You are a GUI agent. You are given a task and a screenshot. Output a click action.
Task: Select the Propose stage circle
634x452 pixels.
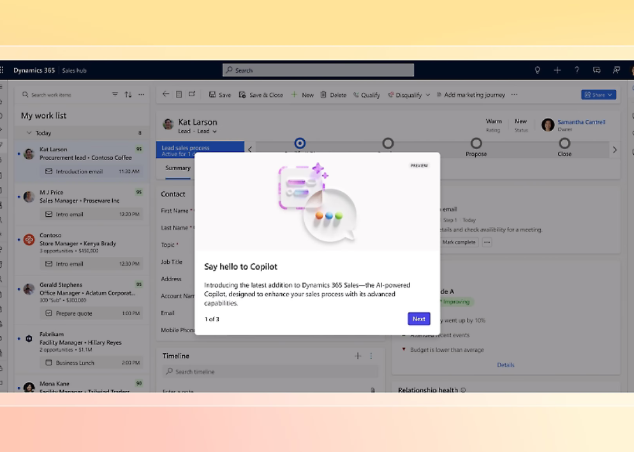click(476, 143)
